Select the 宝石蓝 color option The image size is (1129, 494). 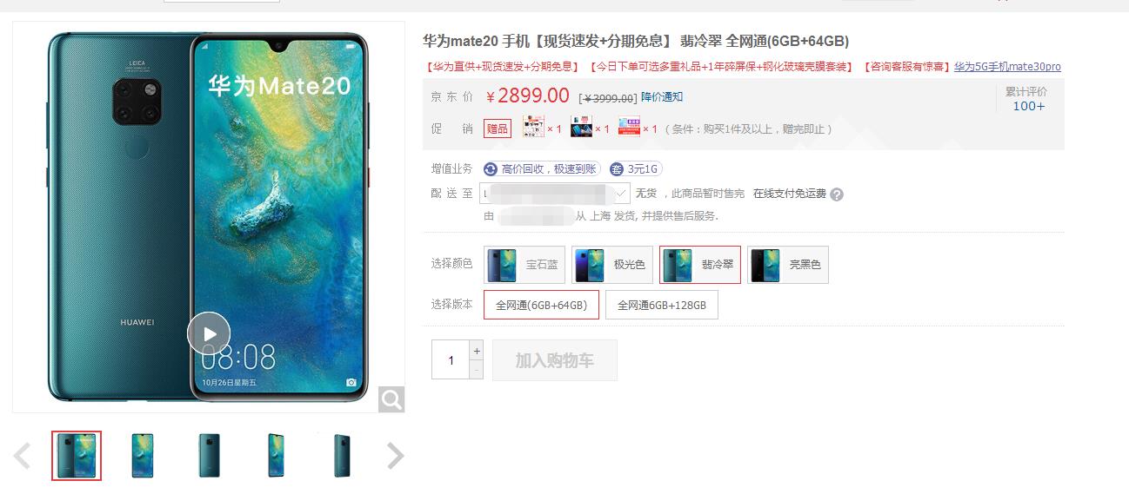(x=524, y=265)
